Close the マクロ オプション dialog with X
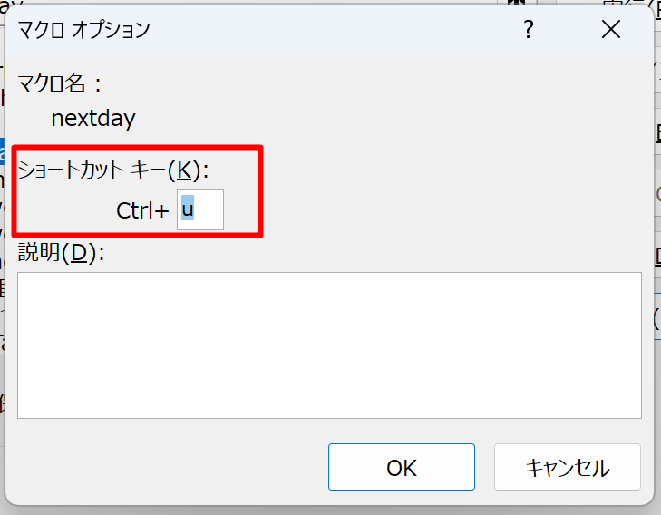661x515 pixels. tap(611, 30)
